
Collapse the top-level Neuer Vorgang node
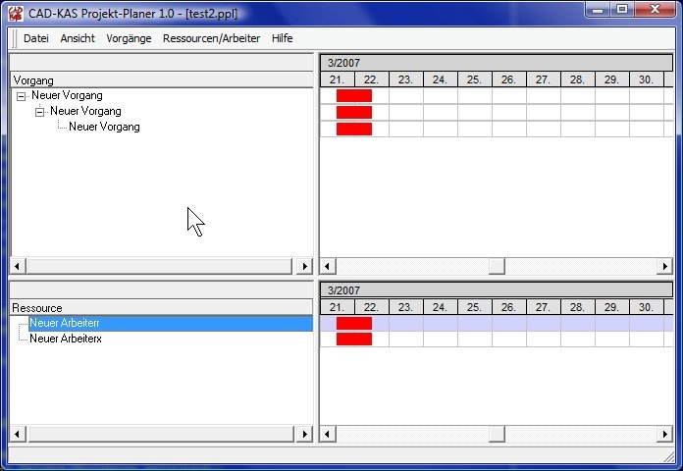tap(21, 96)
